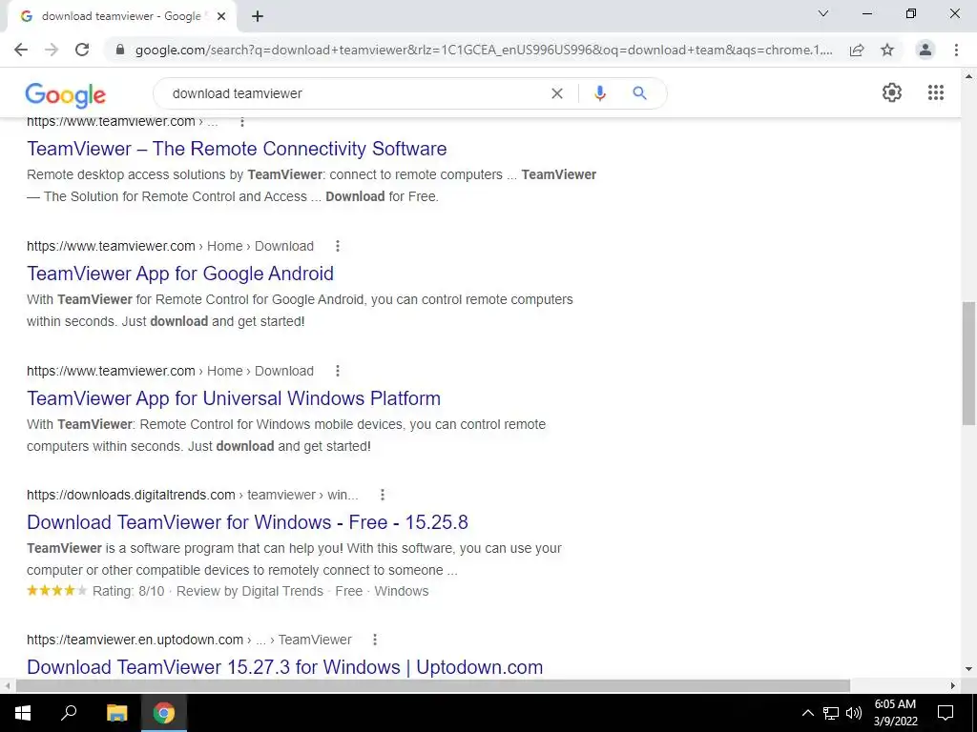Viewport: 977px width, 732px height.
Task: Open 'TeamViewer – The Remote Connectivity Software'
Action: (x=237, y=149)
